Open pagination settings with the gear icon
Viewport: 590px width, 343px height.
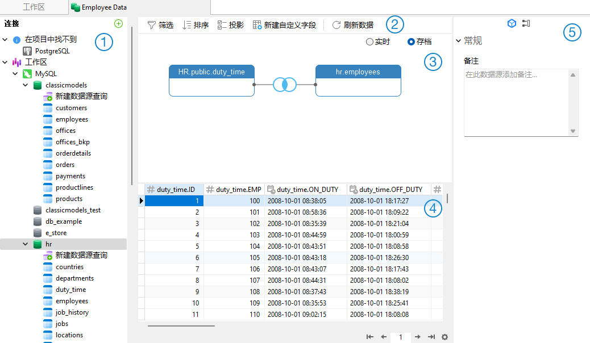[x=444, y=337]
